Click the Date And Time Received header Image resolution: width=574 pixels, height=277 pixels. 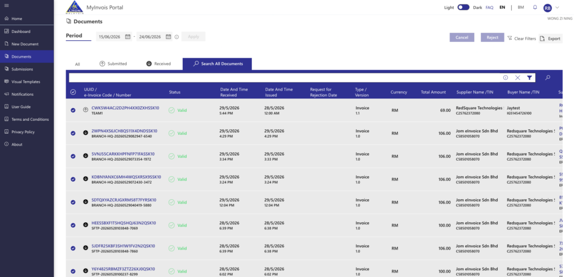tap(234, 92)
